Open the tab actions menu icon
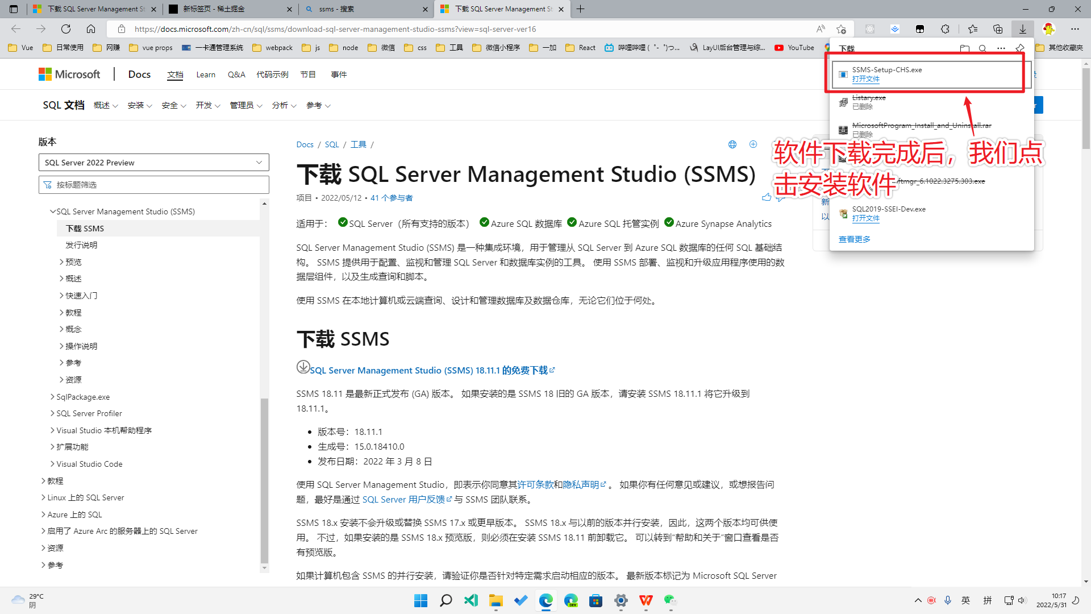1091x614 pixels. [x=14, y=9]
